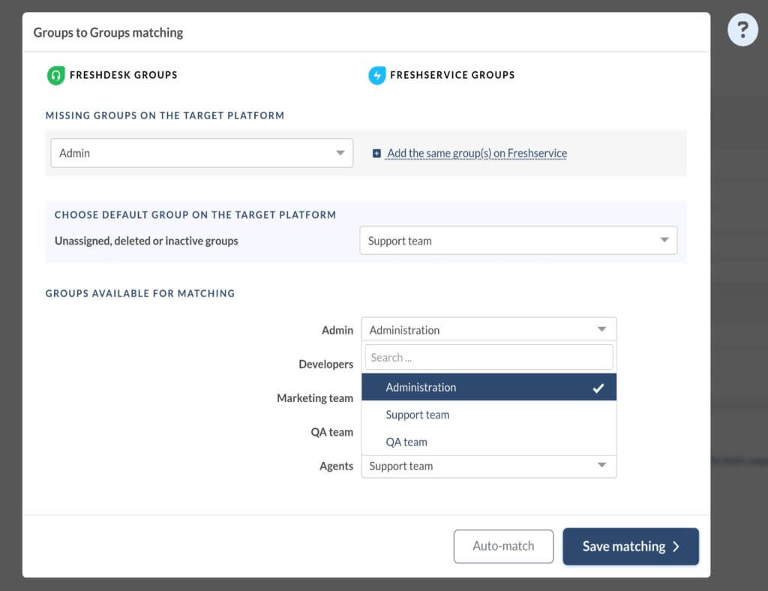768x591 pixels.
Task: Pick QA team from the dropdown options
Action: point(406,442)
